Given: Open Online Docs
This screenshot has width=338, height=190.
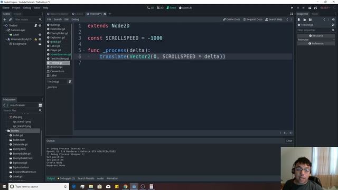Looking at the screenshot, I should [x=231, y=20].
